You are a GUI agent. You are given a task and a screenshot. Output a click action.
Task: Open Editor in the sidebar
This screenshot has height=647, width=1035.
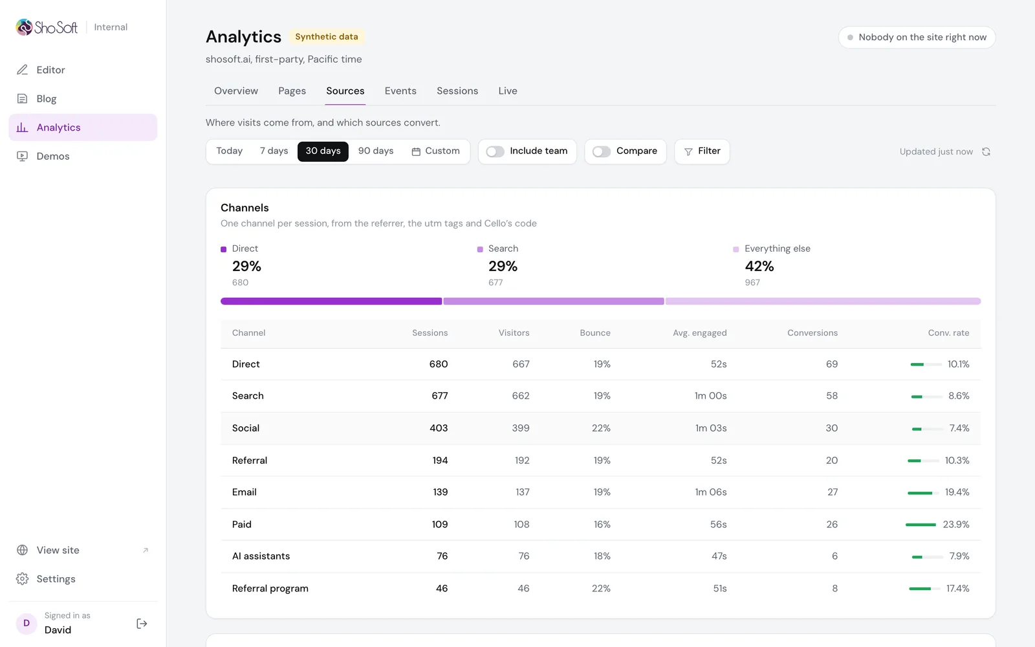click(x=83, y=70)
